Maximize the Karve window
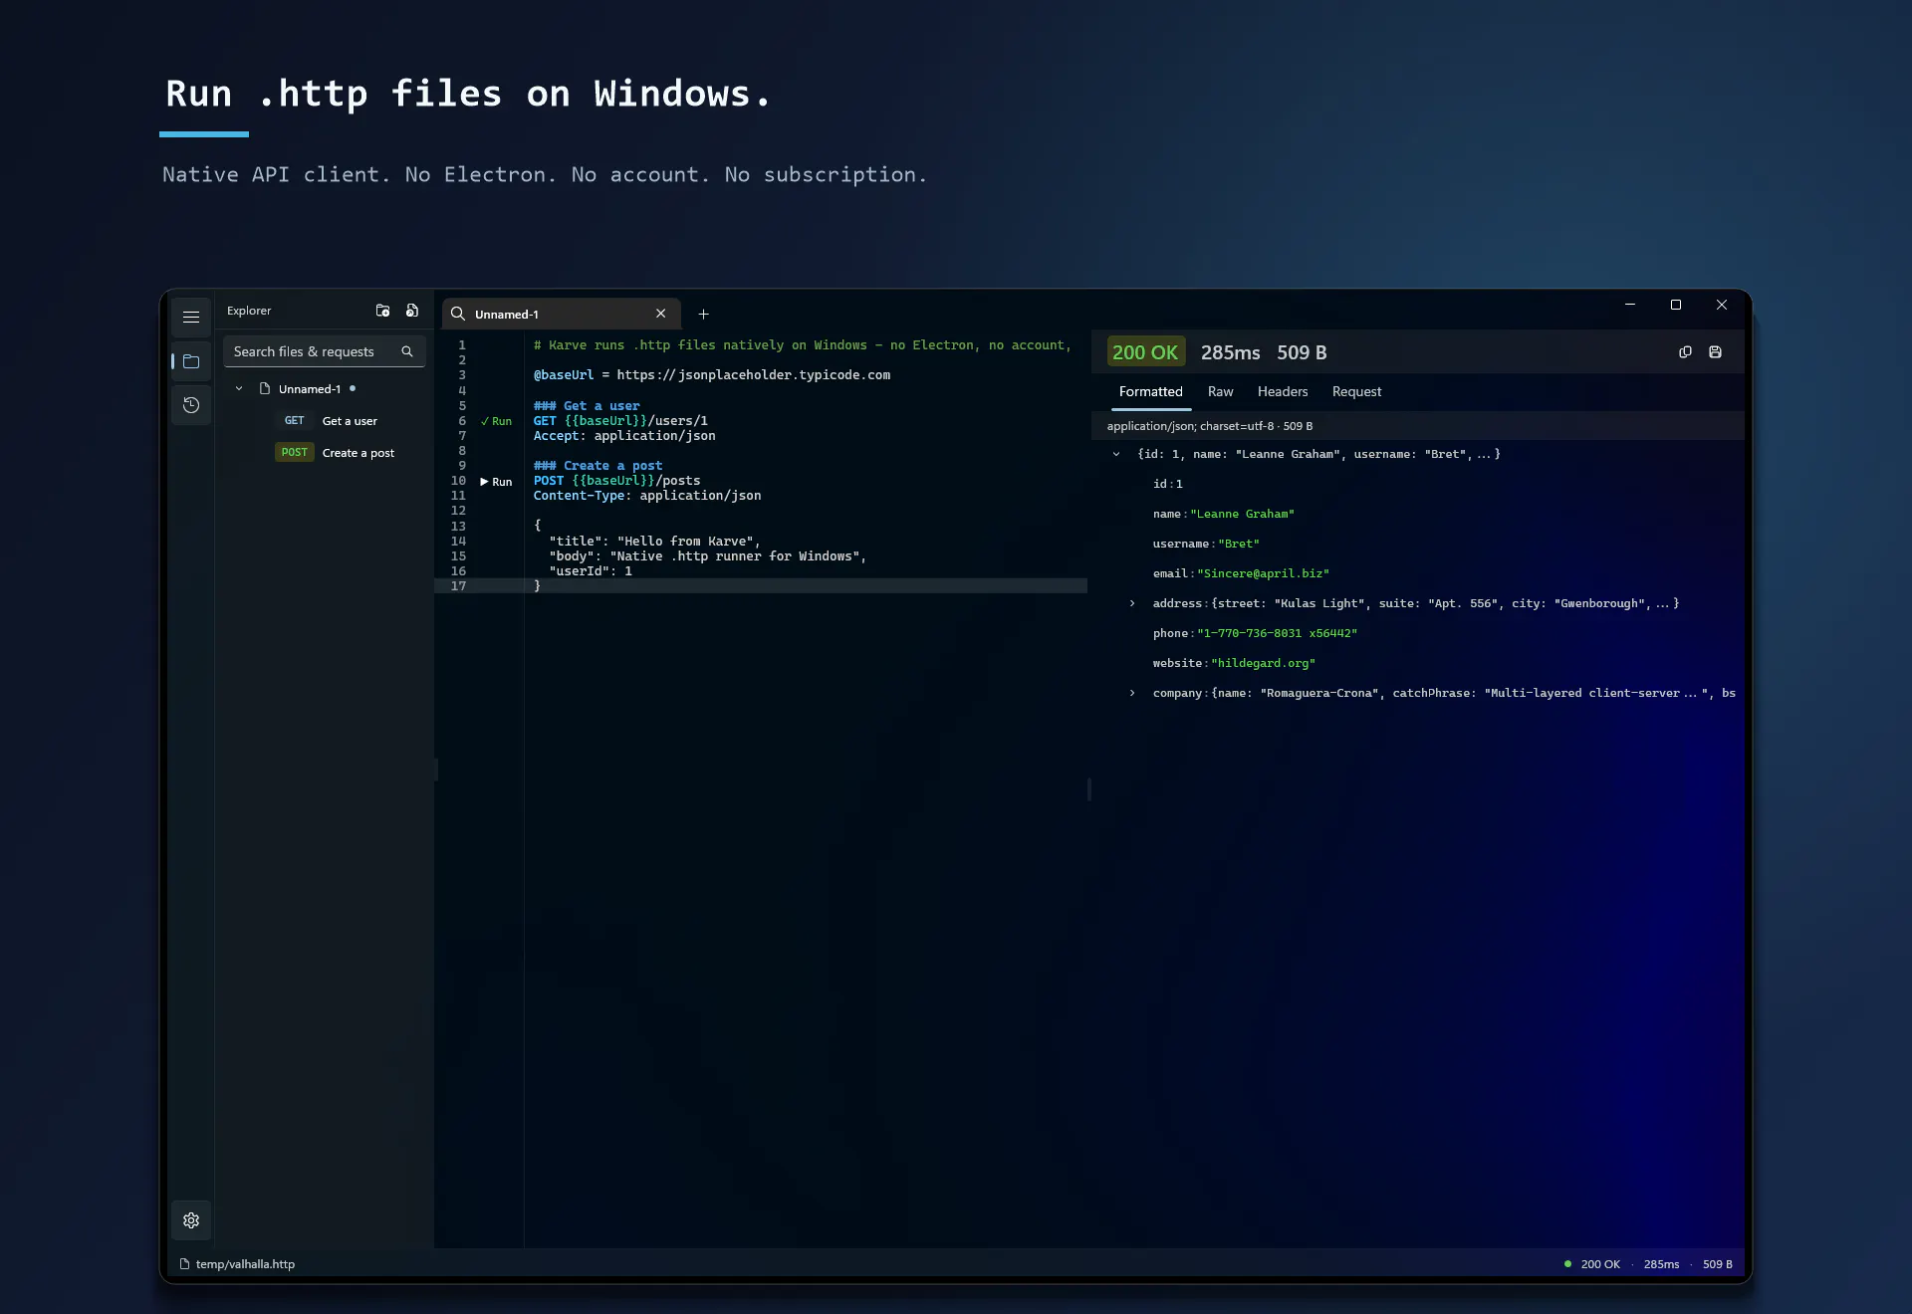1912x1314 pixels. pos(1676,305)
